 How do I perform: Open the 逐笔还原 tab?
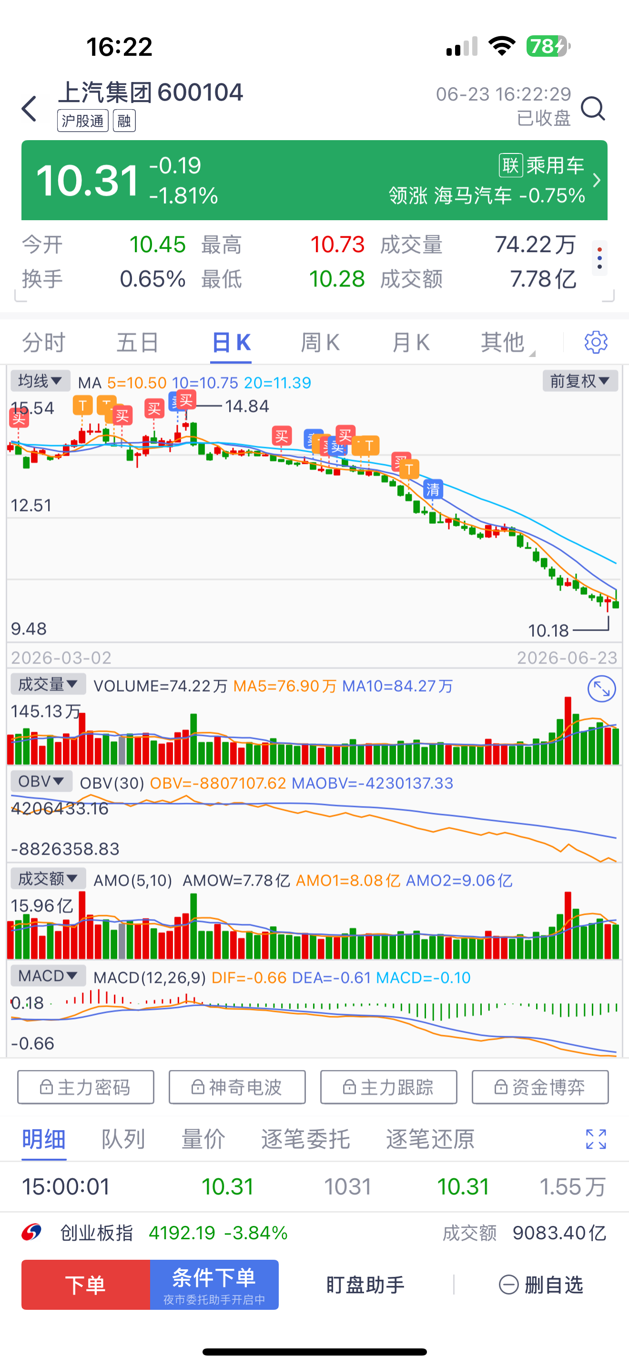point(430,1139)
